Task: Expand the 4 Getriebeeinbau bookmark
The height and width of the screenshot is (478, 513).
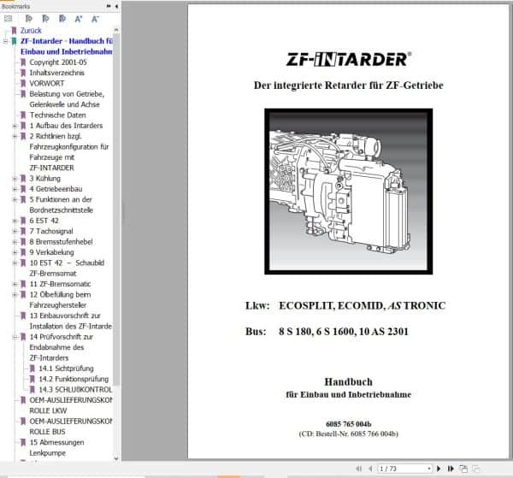Action: (15, 189)
